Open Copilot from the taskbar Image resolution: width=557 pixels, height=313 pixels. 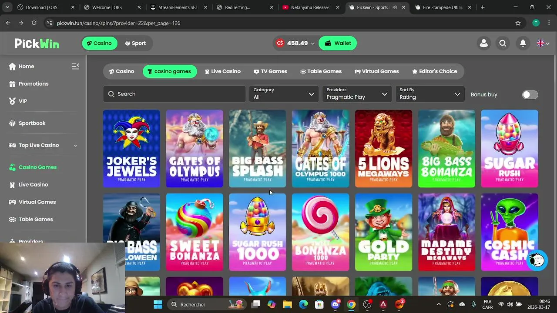(272, 304)
